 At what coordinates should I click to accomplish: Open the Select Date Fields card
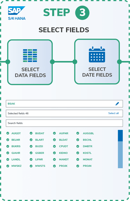[97, 62]
